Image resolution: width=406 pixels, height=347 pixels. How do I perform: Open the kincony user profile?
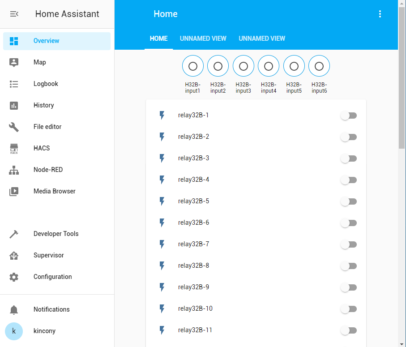point(44,331)
